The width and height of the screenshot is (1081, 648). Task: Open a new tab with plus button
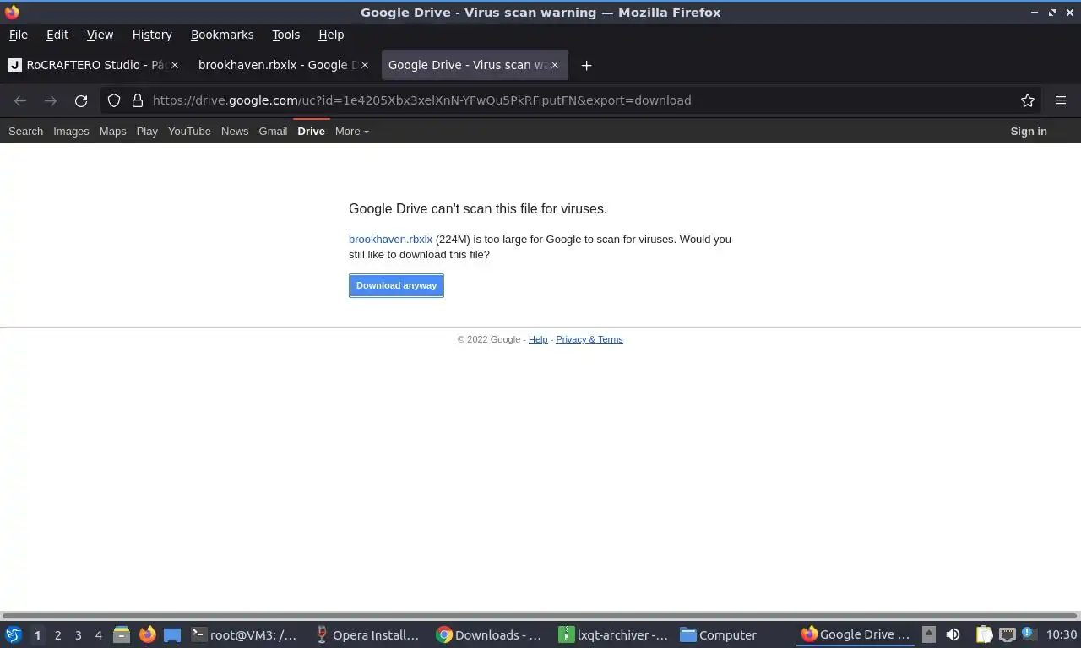coord(586,65)
